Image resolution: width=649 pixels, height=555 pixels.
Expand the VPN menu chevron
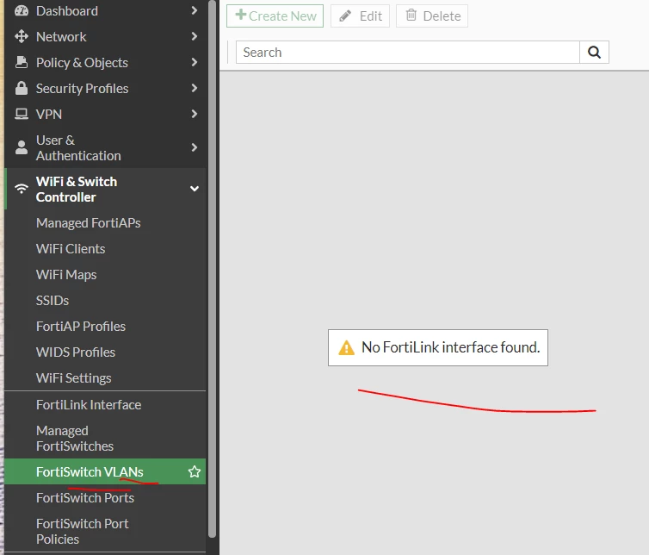[x=195, y=114]
